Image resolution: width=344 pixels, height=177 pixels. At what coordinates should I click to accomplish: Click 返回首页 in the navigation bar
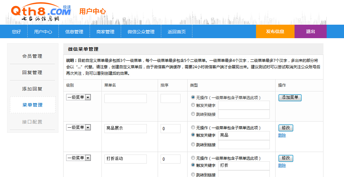pos(177,32)
